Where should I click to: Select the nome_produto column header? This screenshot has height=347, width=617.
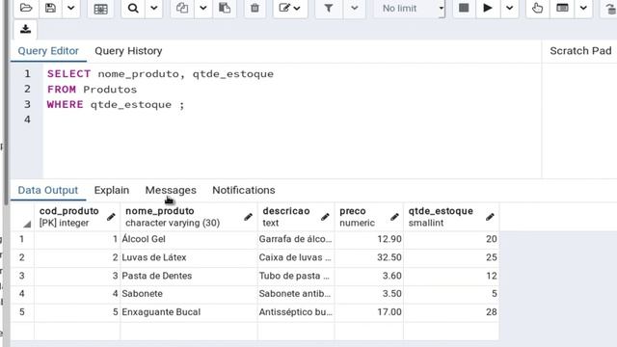189,216
